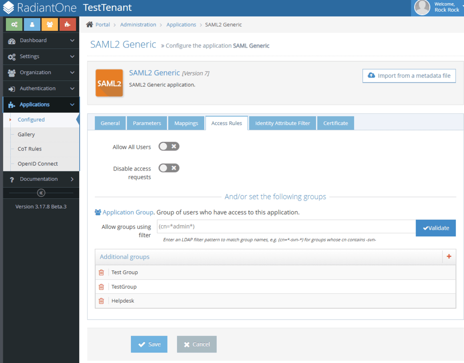Delete Helpdesk group with trash icon
464x363 pixels.
pyautogui.click(x=102, y=301)
